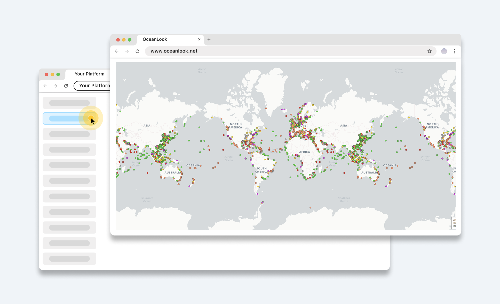Image resolution: width=500 pixels, height=304 pixels.
Task: Reload the OceanLook page
Action: 138,51
